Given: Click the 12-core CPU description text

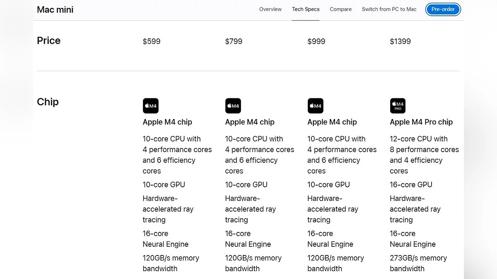Looking at the screenshot, I should pyautogui.click(x=424, y=155).
